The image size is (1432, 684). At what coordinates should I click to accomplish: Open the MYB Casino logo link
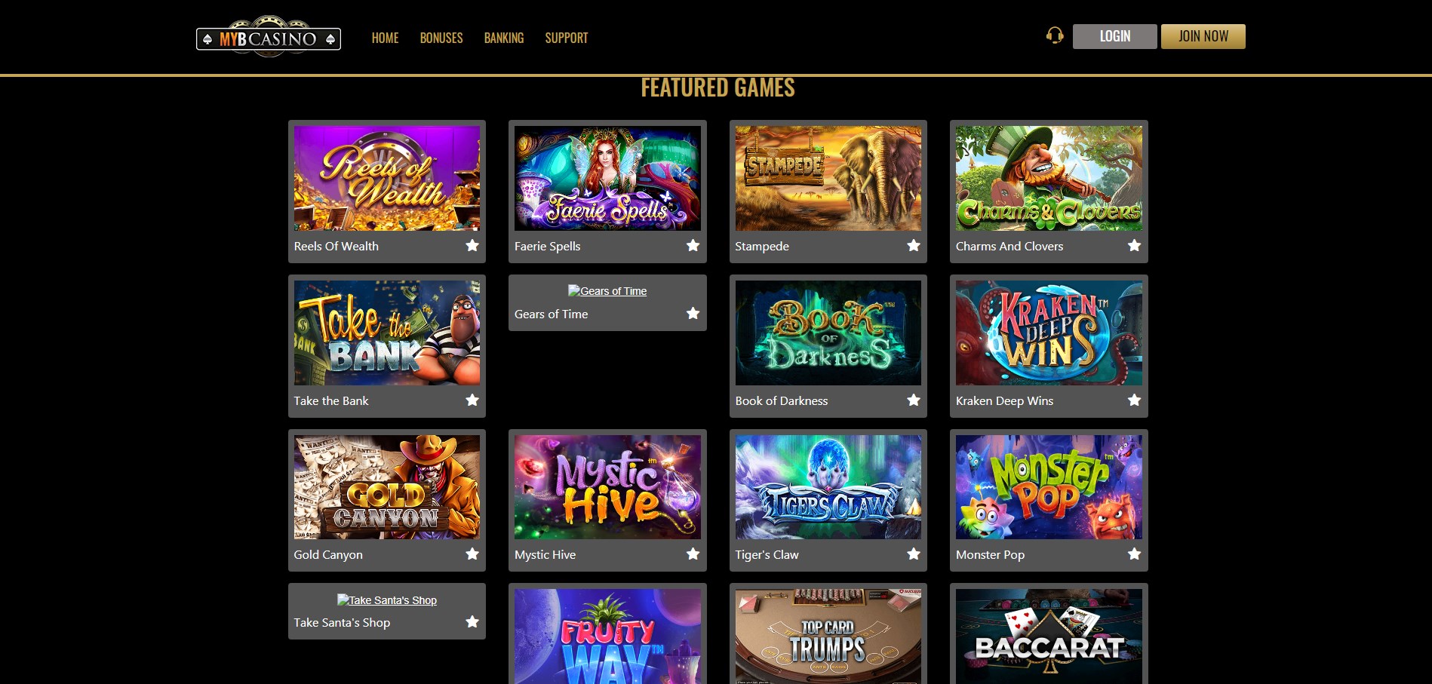(269, 37)
